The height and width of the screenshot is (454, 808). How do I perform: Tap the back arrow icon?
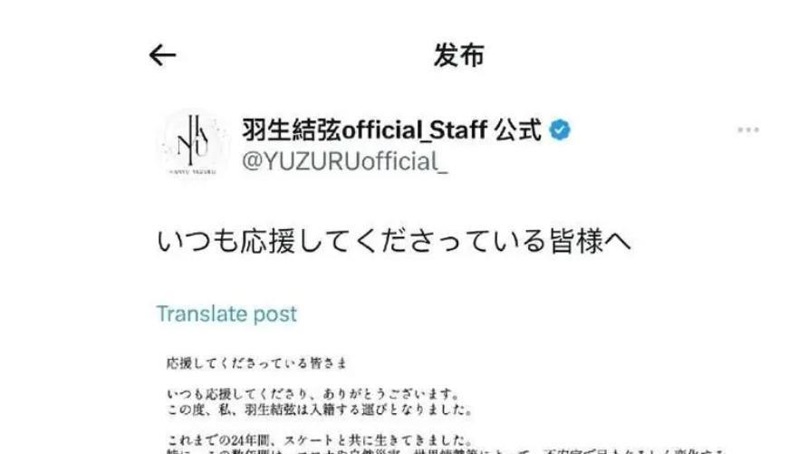(x=162, y=55)
